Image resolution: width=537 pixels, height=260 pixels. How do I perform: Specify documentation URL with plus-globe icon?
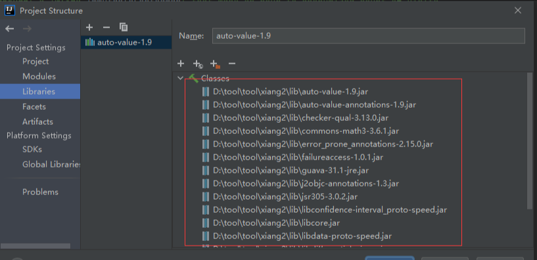click(x=198, y=64)
